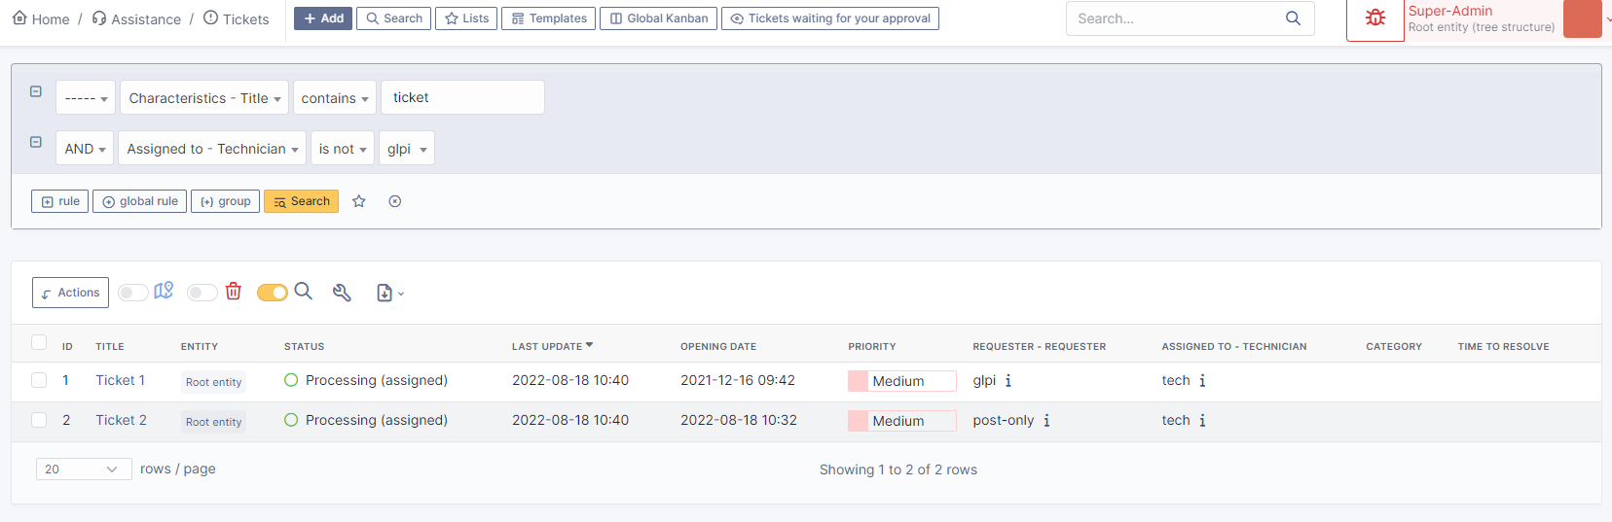Click the Add ticket button

point(323,18)
